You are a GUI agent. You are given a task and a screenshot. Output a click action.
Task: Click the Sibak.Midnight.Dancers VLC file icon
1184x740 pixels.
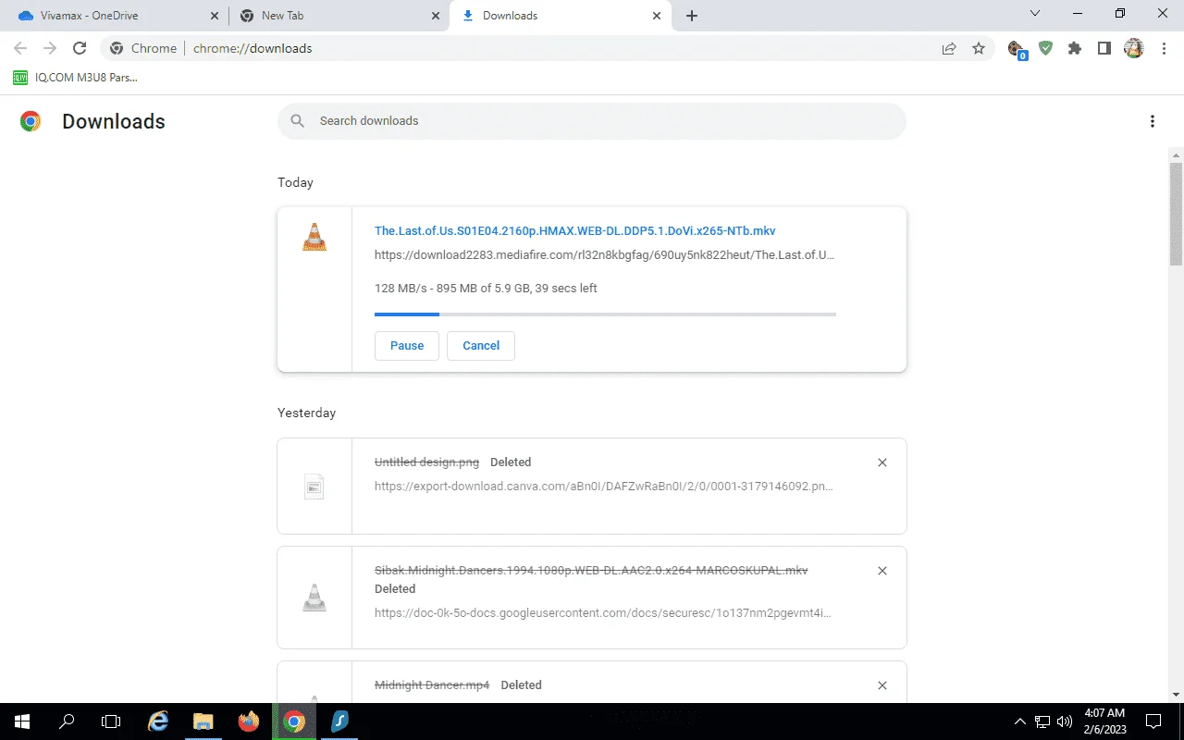314,598
